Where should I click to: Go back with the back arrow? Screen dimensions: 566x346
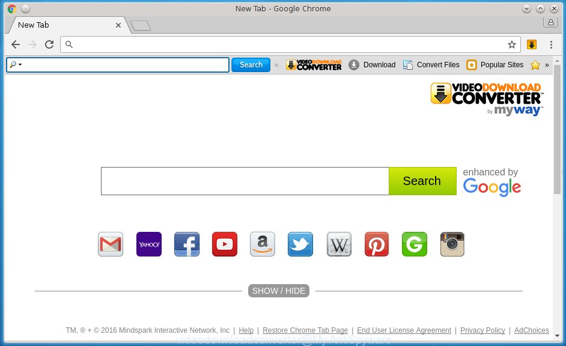coord(16,44)
